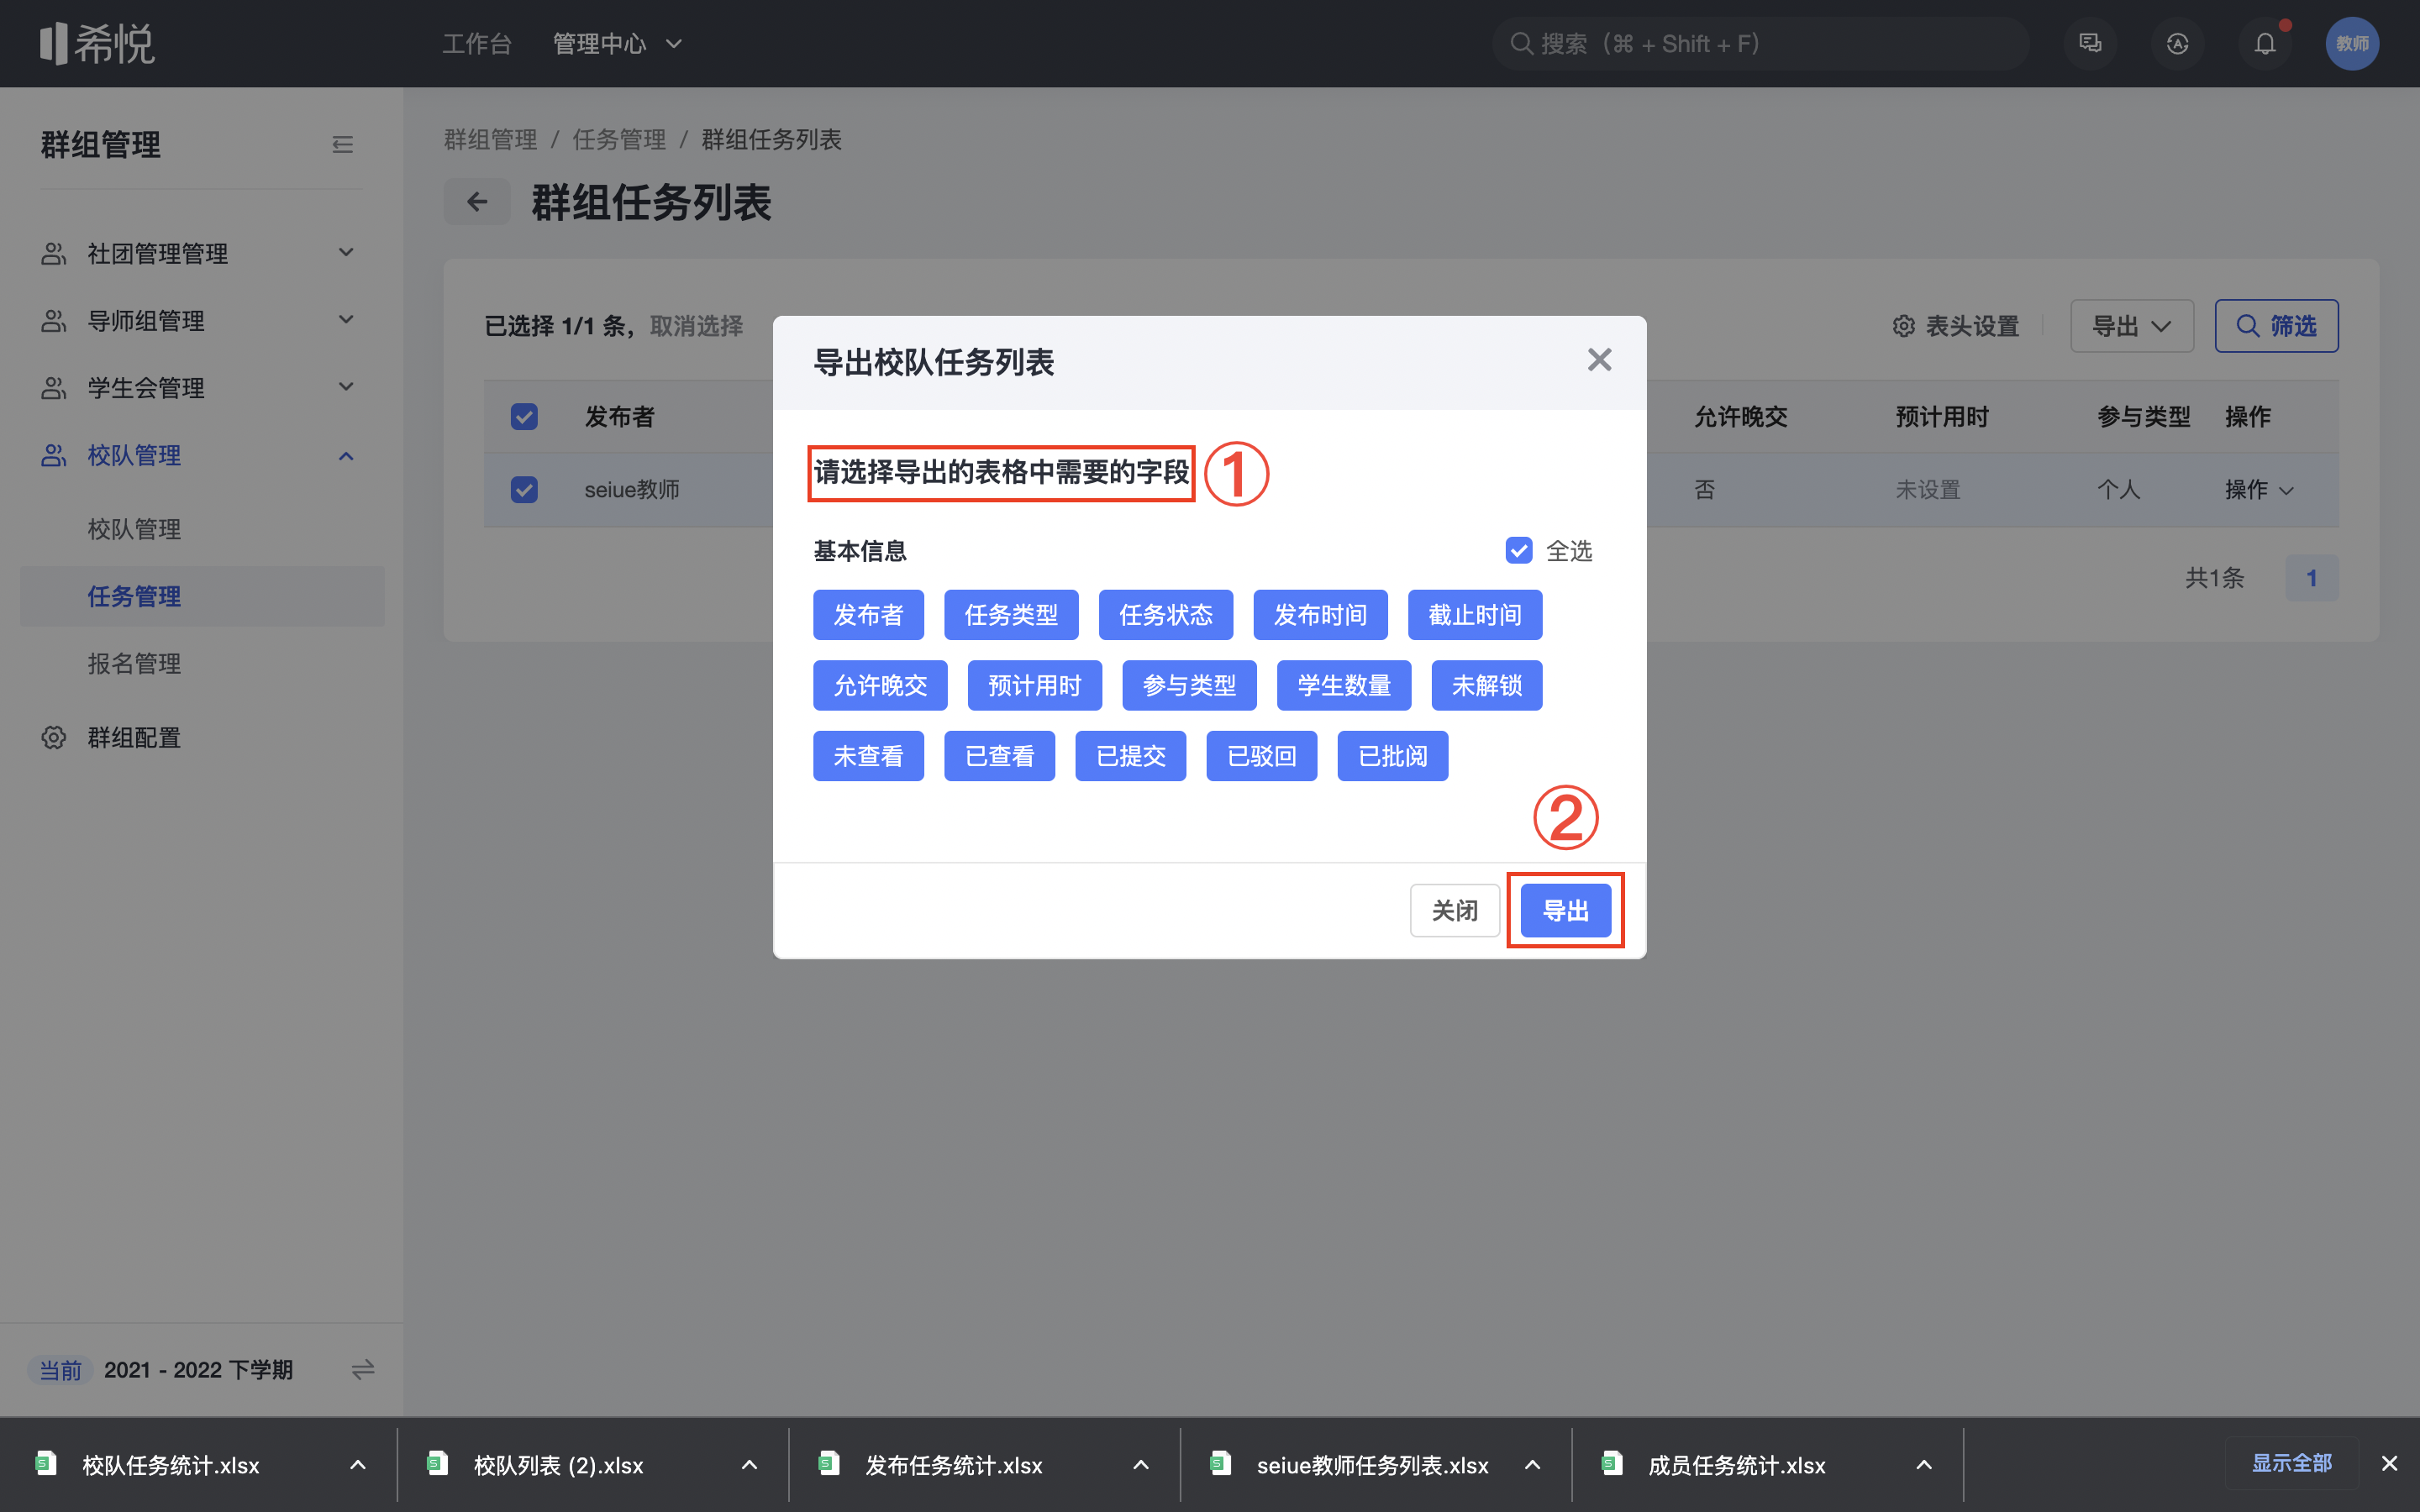Toggle the 任务状态 field tag
Screen dimensions: 2420x1512
tap(1165, 614)
